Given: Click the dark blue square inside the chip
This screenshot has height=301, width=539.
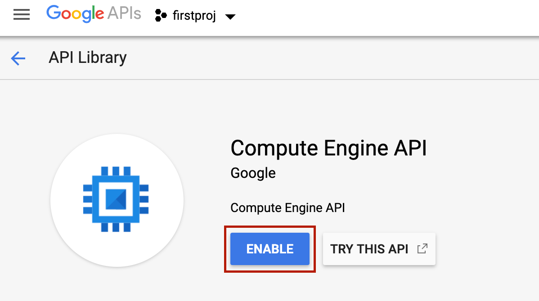Looking at the screenshot, I should tap(116, 199).
